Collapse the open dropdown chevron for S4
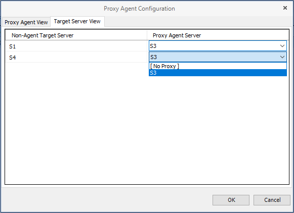This screenshot has width=294, height=213. (282, 57)
